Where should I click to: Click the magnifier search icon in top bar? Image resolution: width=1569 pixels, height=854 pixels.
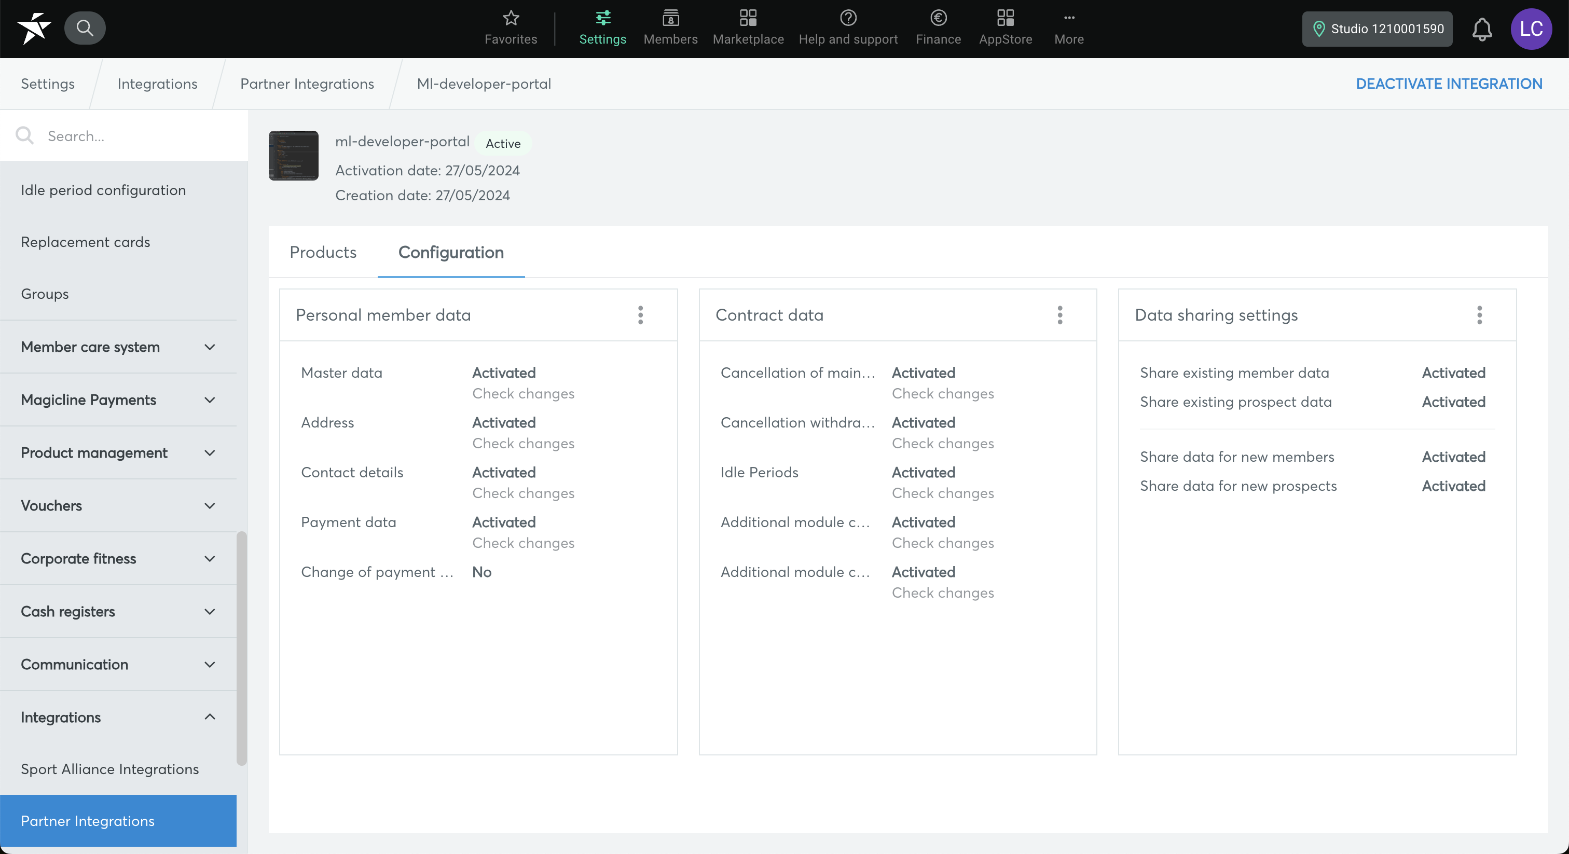pos(85,28)
